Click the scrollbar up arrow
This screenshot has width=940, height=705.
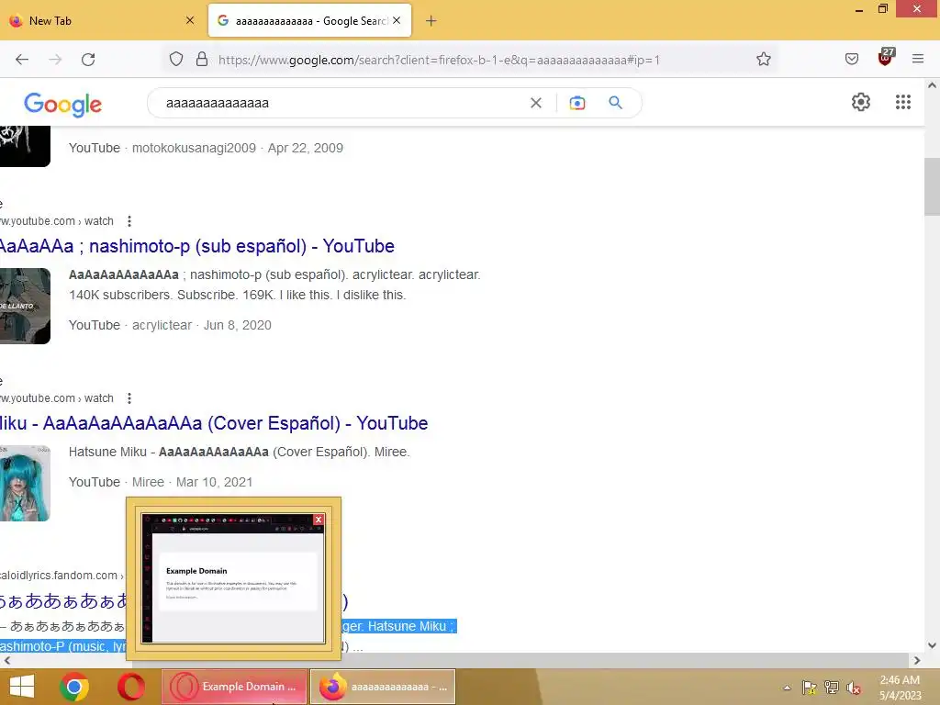[x=933, y=85]
